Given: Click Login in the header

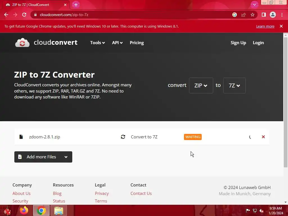Looking at the screenshot, I should (x=258, y=43).
